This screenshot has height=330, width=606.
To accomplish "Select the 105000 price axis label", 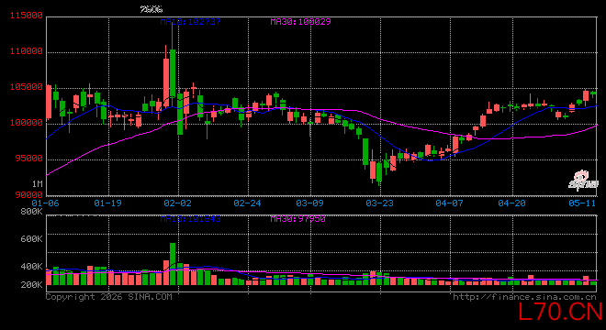I will click(27, 87).
